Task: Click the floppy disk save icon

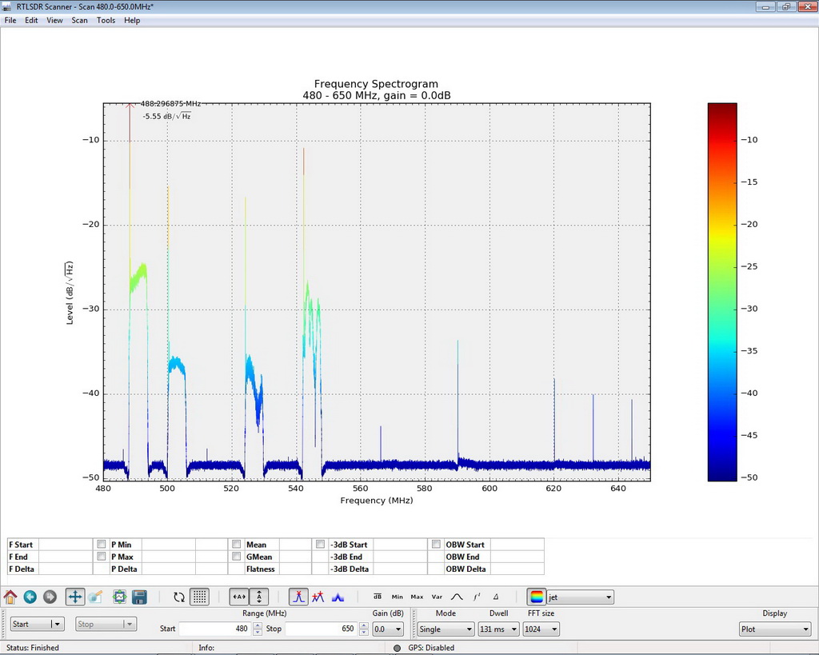Action: pos(139,597)
